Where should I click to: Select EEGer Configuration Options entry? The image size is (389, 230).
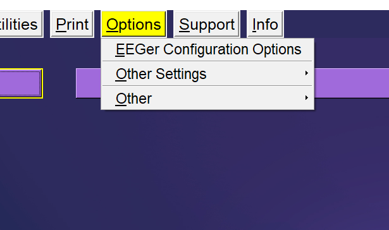(207, 49)
